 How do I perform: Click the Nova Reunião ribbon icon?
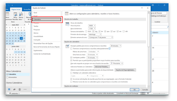click(x=15, y=14)
